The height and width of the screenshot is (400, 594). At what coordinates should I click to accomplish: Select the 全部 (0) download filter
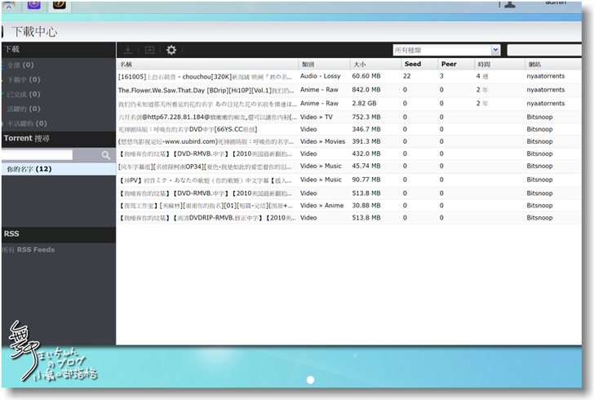pos(20,64)
